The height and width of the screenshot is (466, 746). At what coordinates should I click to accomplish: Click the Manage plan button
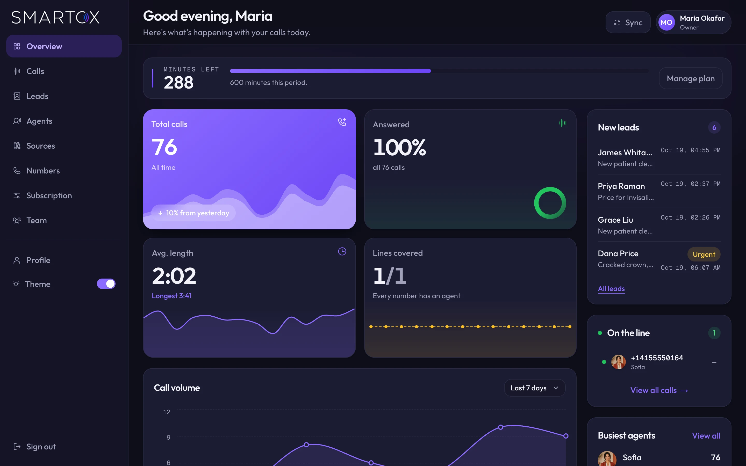click(x=691, y=78)
